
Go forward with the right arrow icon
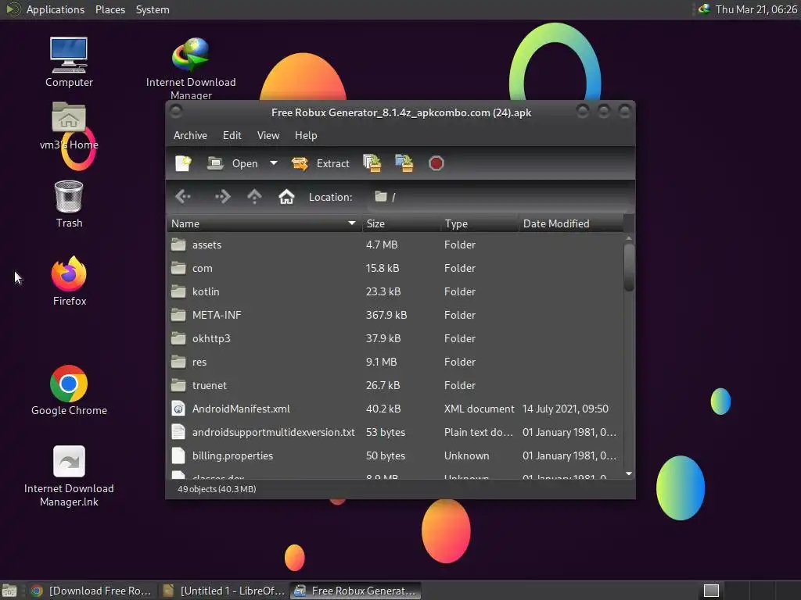(222, 196)
